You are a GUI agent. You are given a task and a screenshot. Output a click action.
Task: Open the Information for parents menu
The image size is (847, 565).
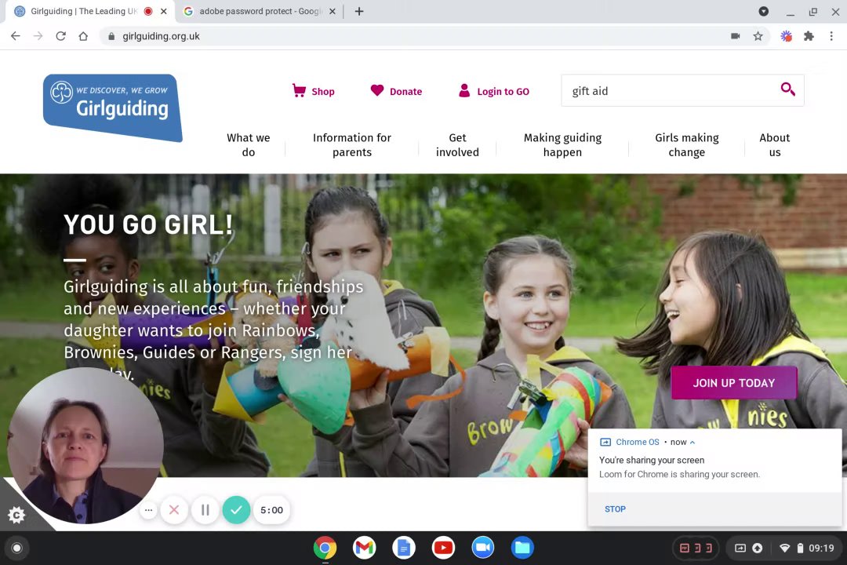[x=352, y=145]
